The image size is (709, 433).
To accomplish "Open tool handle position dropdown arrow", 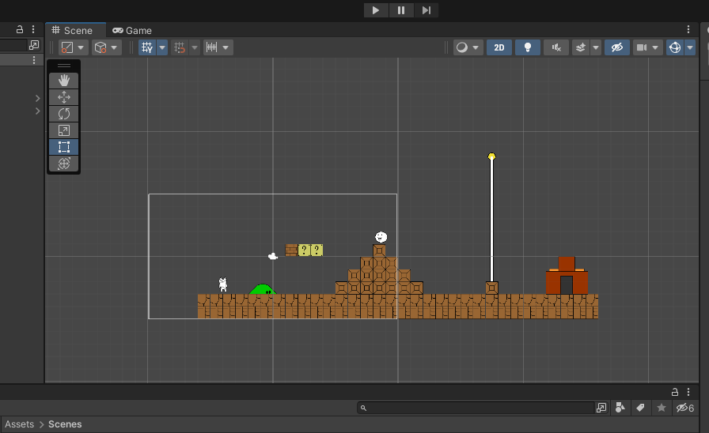I will pos(81,47).
